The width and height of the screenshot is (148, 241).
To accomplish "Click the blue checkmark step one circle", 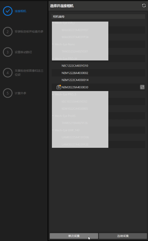I will (x=8, y=11).
